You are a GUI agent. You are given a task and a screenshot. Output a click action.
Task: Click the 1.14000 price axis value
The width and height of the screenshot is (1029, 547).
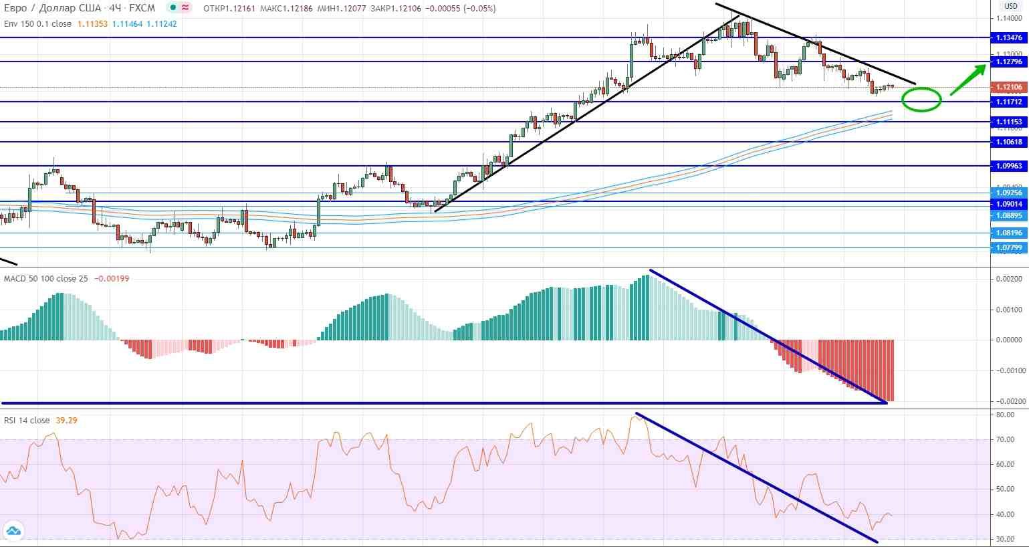[x=1009, y=19]
